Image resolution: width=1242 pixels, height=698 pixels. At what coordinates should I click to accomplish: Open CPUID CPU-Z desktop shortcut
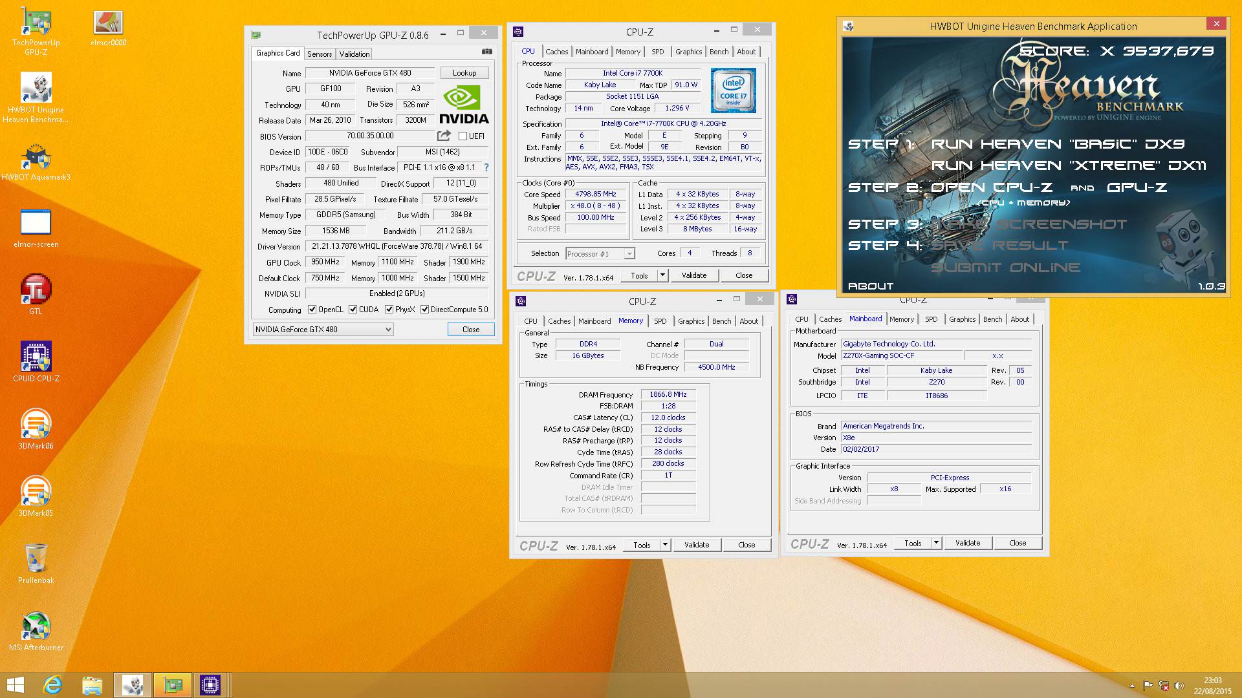click(x=36, y=362)
